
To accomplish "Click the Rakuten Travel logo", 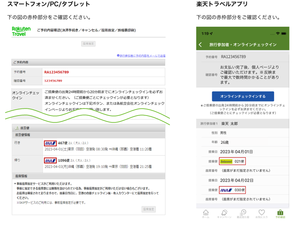I will click(x=21, y=31).
